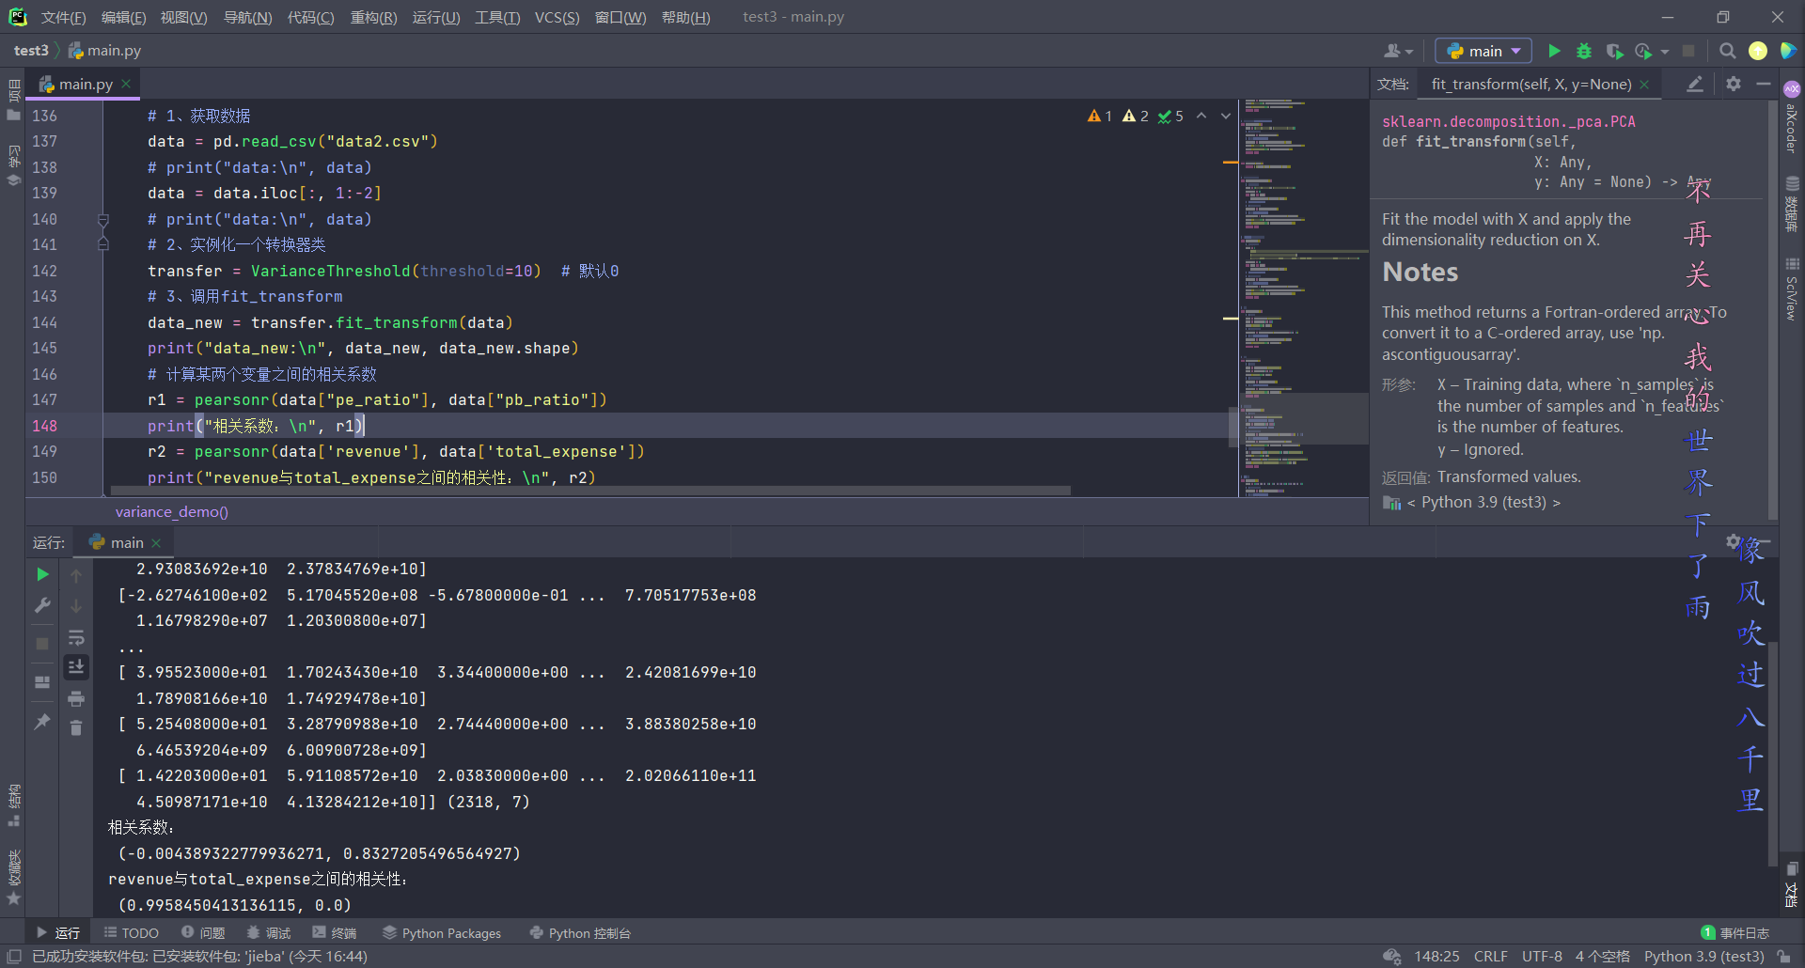Open the Python 控制台 tab

[580, 932]
